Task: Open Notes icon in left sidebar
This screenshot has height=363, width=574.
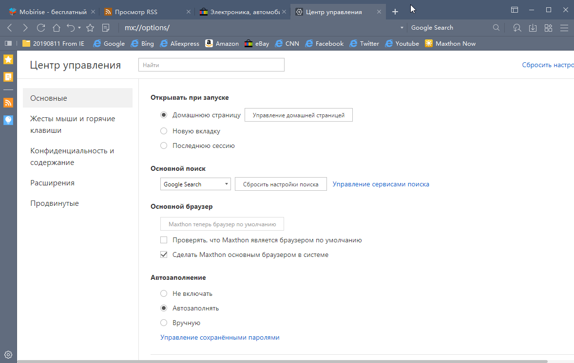Action: [8, 77]
